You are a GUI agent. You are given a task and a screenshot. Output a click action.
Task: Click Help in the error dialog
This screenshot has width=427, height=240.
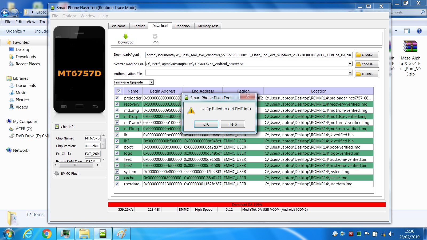pyautogui.click(x=233, y=124)
